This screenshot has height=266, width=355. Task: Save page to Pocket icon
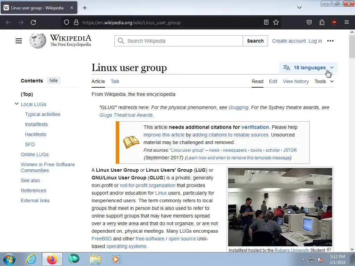click(309, 22)
